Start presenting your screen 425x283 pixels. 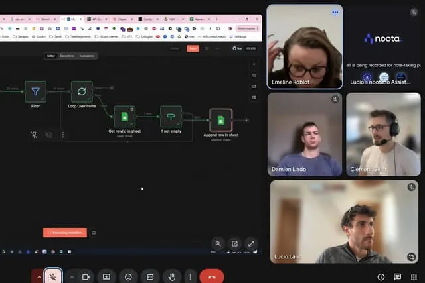(x=106, y=277)
